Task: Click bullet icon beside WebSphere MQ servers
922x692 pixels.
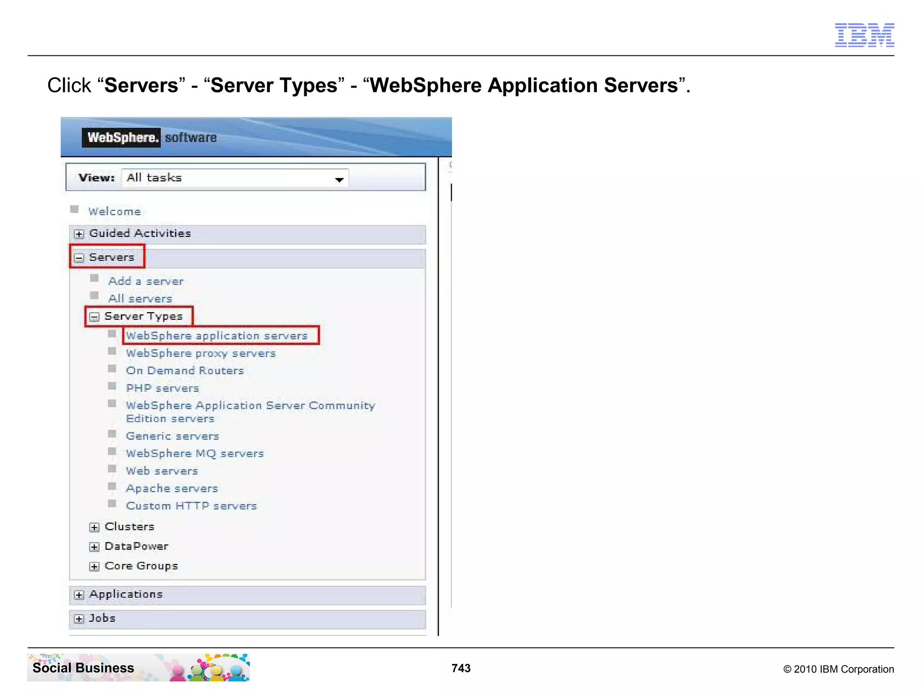Action: coord(112,451)
